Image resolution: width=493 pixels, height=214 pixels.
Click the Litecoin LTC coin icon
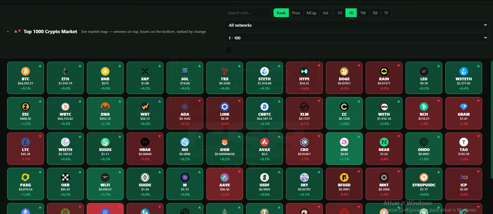tap(26, 142)
